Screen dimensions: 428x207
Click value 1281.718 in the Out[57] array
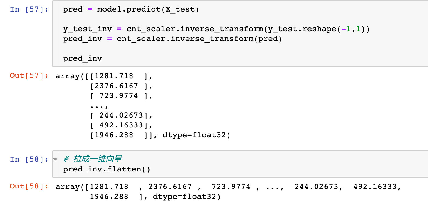coord(114,76)
